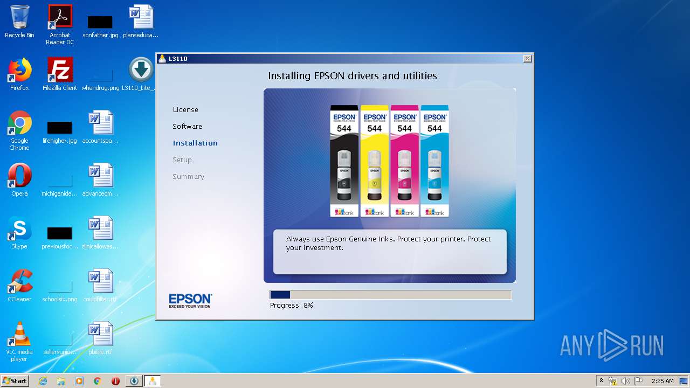The image size is (690, 388).
Task: Open Opera from the taskbar
Action: (115, 381)
